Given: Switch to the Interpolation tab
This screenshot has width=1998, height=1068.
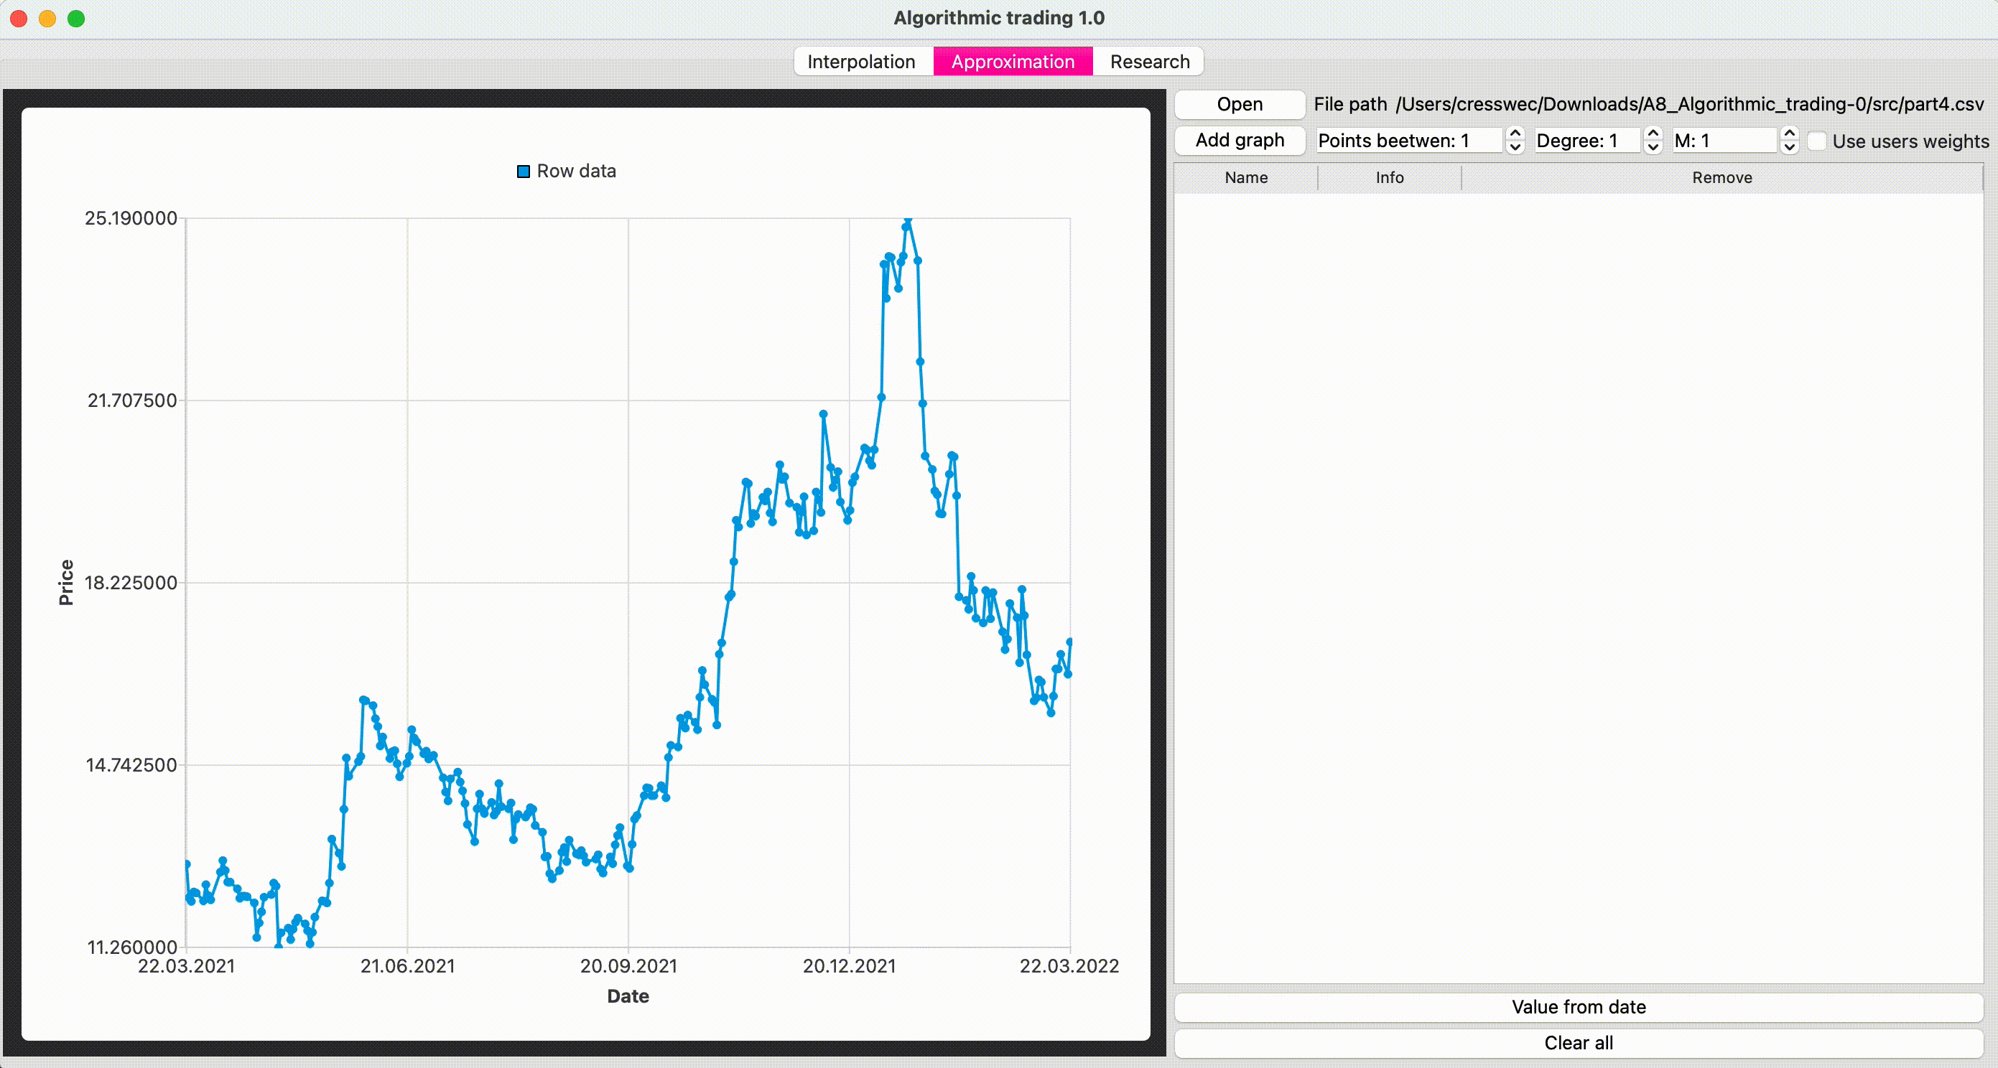Looking at the screenshot, I should tap(861, 61).
